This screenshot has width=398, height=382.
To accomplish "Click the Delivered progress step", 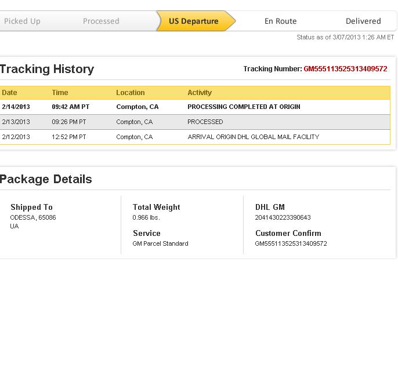I will pos(363,21).
